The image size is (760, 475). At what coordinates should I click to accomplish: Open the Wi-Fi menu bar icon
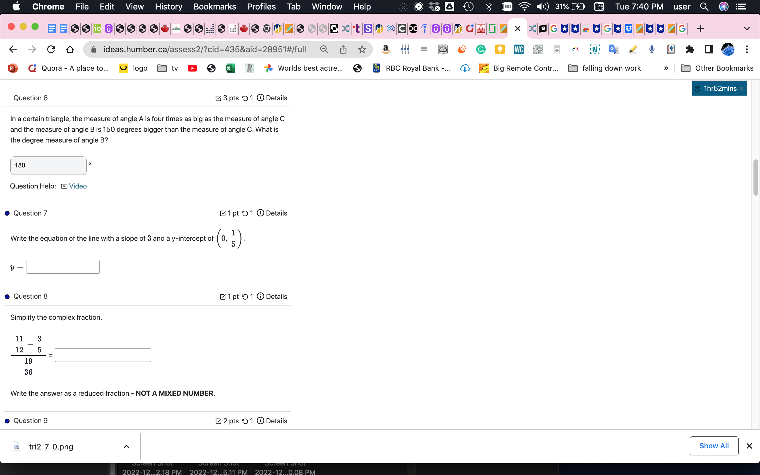(525, 6)
